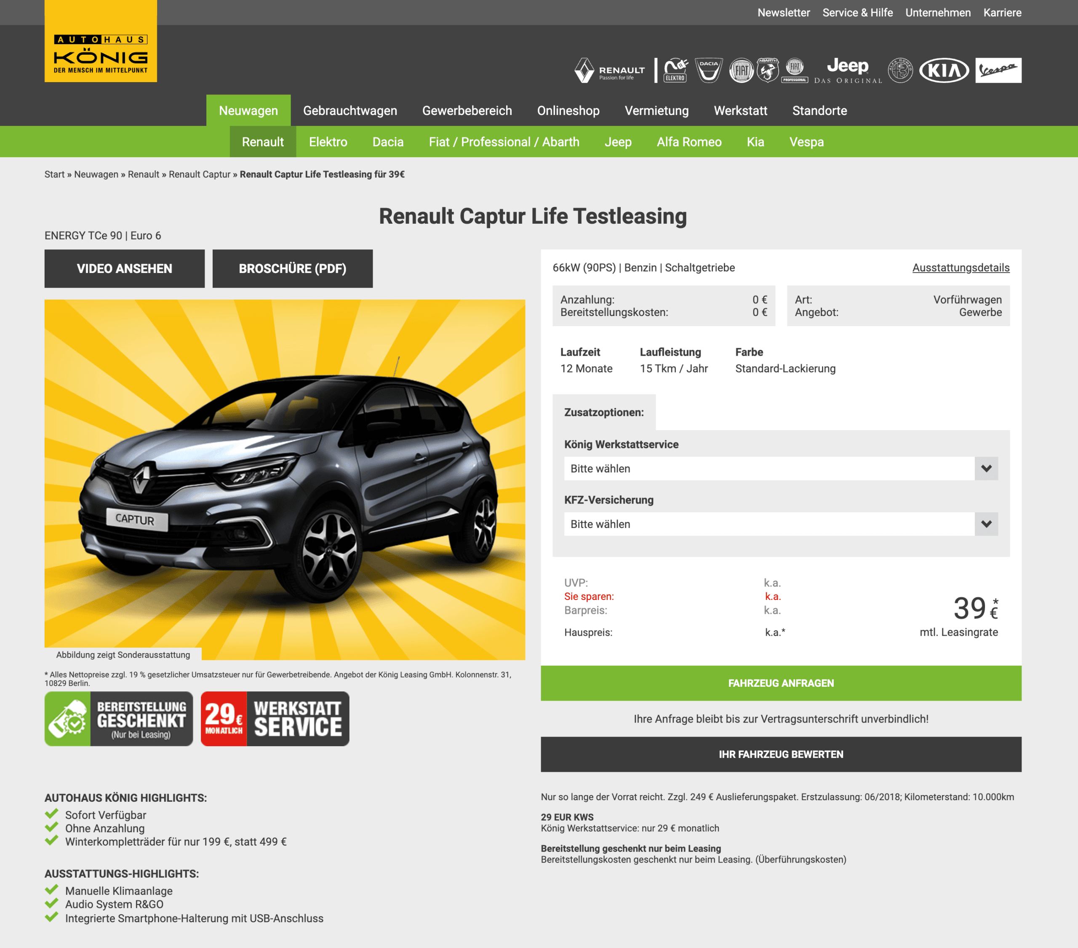Image resolution: width=1078 pixels, height=948 pixels.
Task: Click 'Audio System R&GO' text
Action: (x=114, y=904)
